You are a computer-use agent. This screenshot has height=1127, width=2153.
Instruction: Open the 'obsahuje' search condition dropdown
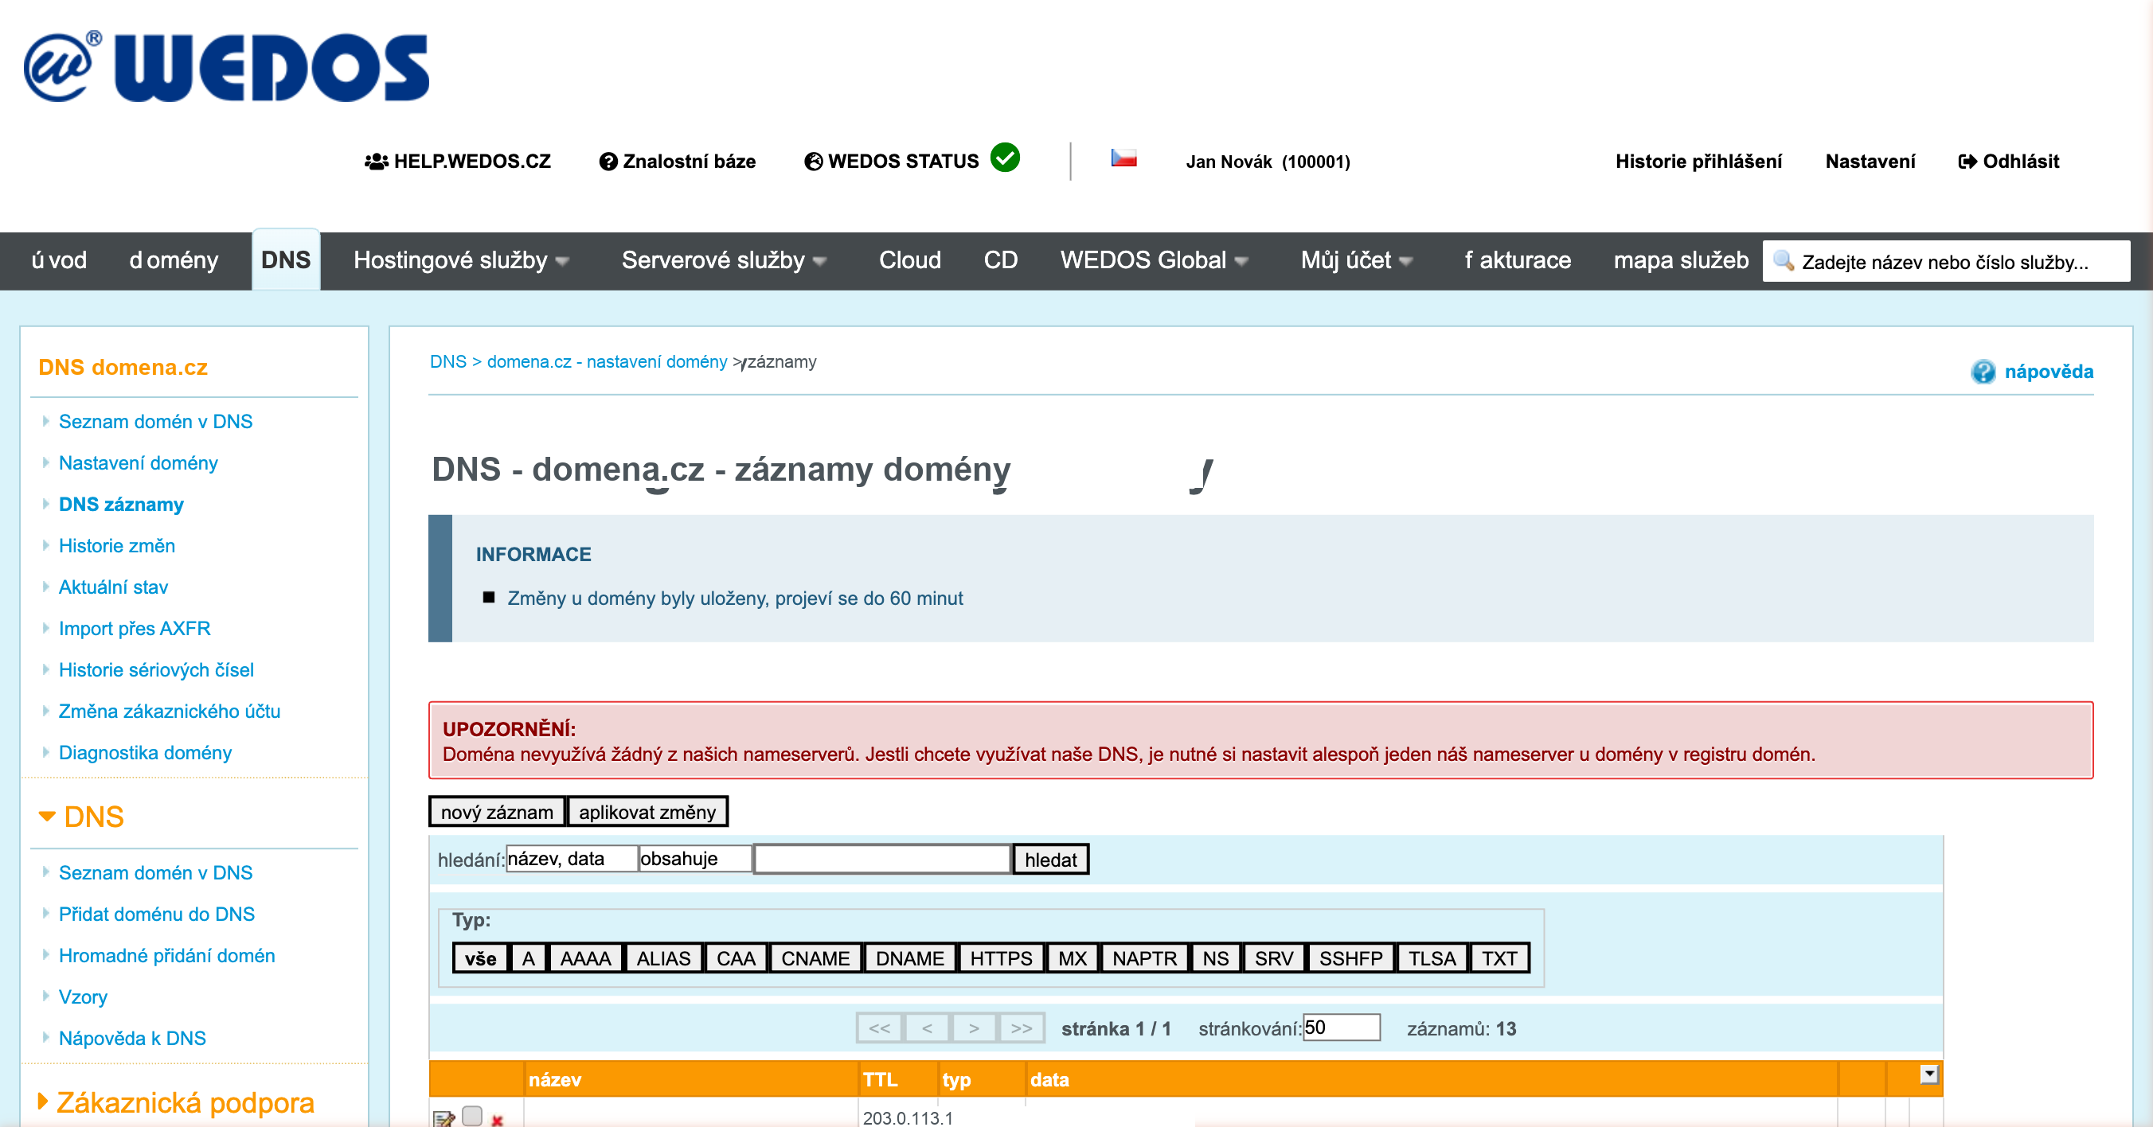694,859
